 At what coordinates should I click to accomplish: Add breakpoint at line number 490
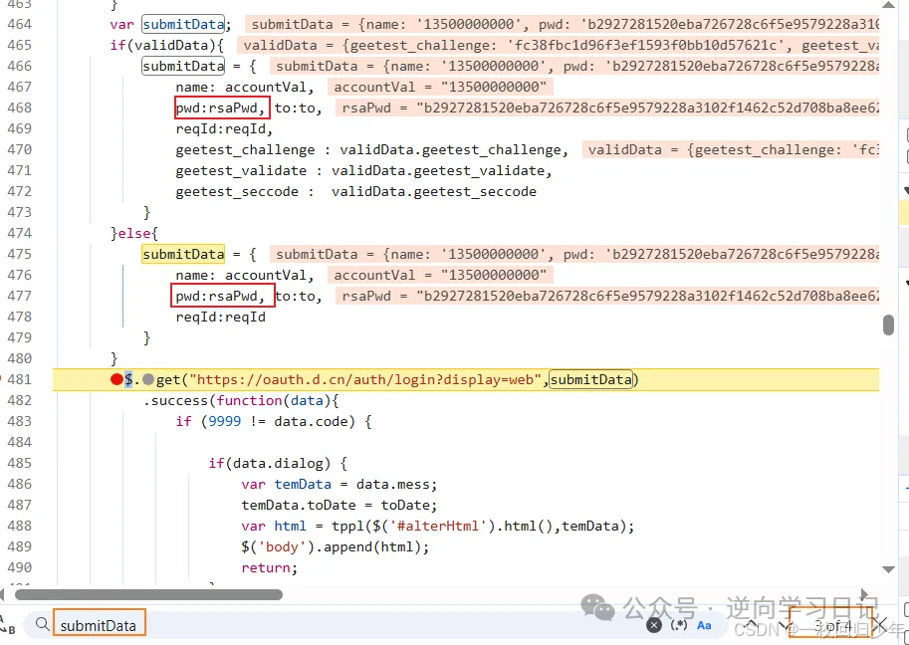click(20, 567)
